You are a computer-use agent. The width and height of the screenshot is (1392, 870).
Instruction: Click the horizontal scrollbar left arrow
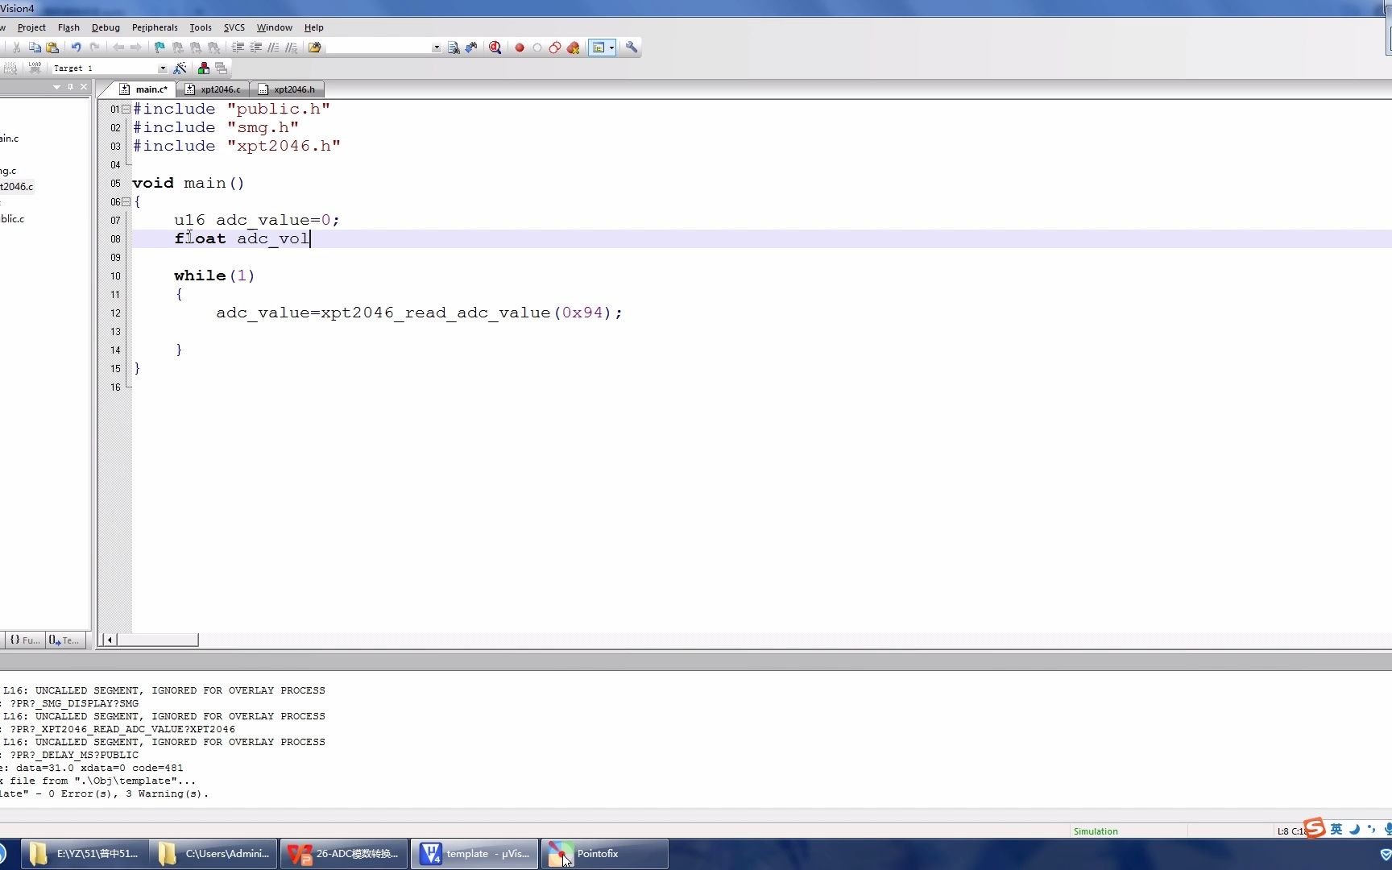(x=110, y=640)
